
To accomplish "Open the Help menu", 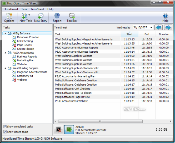I will coord(50,9).
